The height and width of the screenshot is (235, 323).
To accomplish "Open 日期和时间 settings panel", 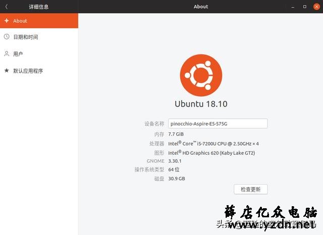I will point(39,37).
